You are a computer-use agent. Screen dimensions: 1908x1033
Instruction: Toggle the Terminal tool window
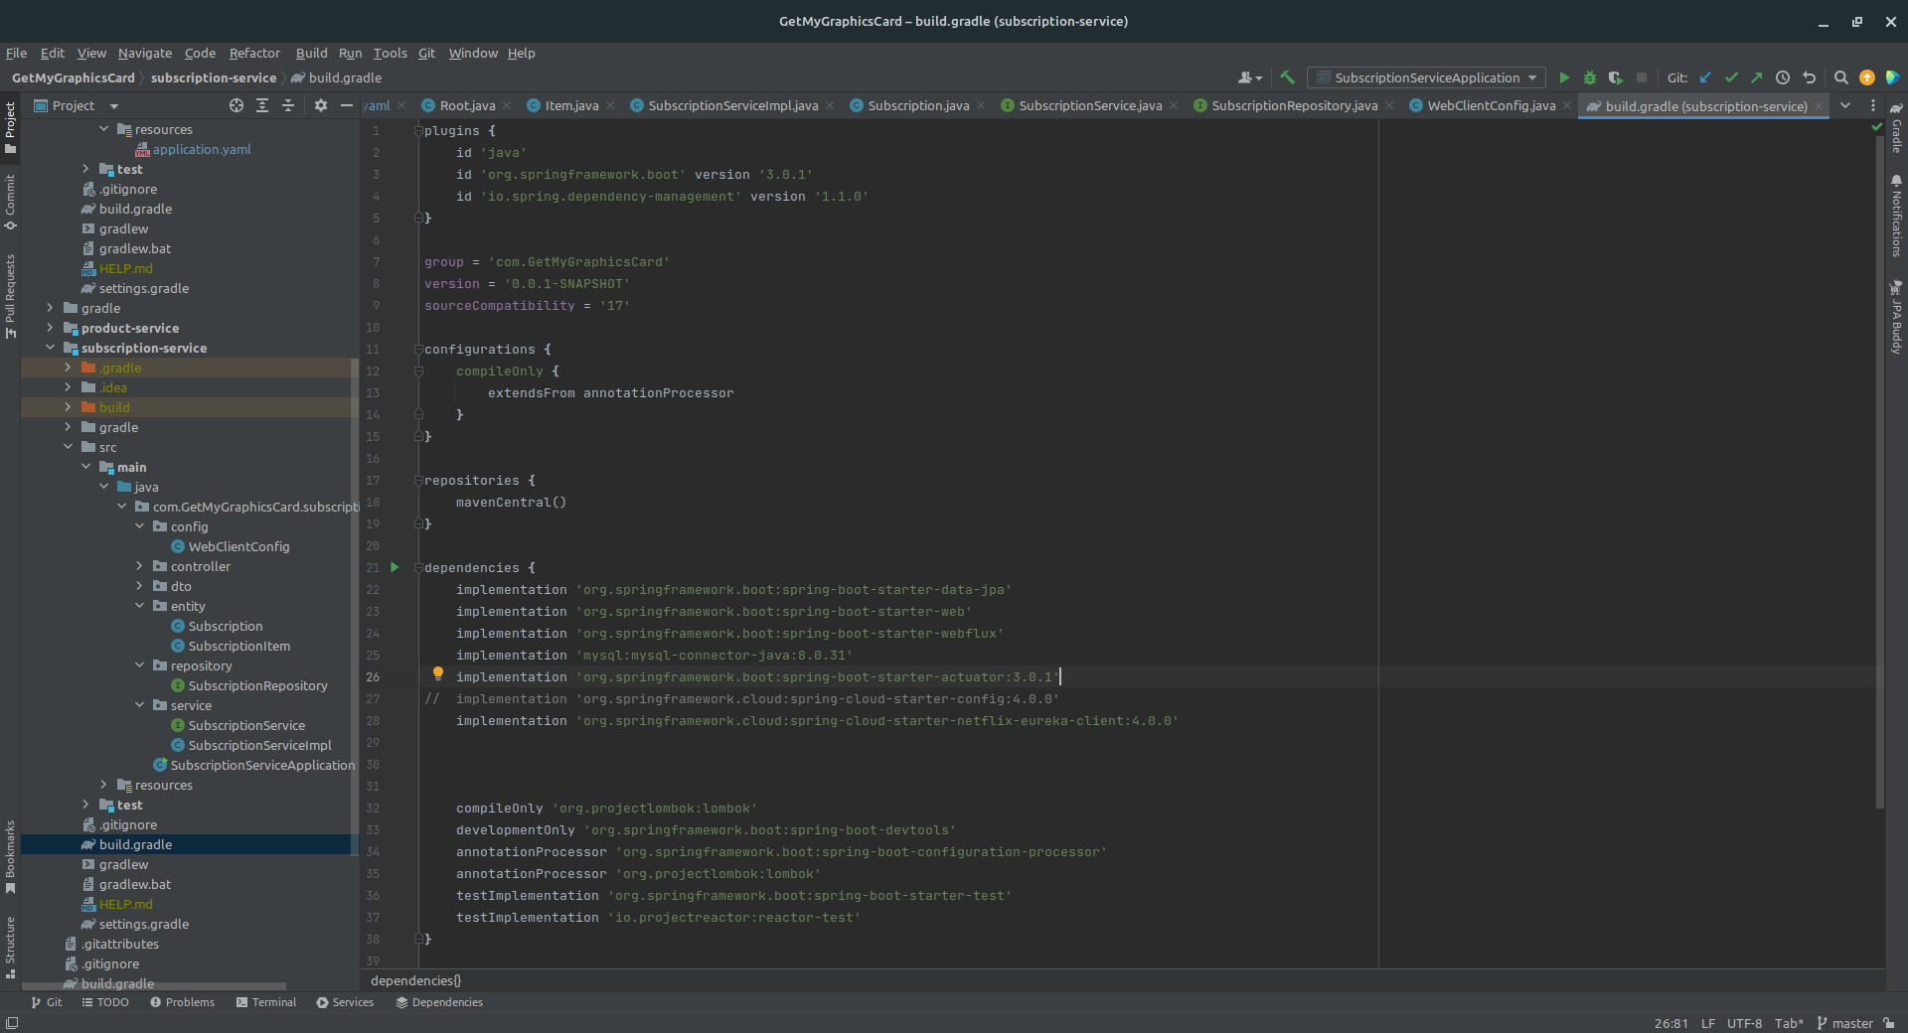point(265,1002)
